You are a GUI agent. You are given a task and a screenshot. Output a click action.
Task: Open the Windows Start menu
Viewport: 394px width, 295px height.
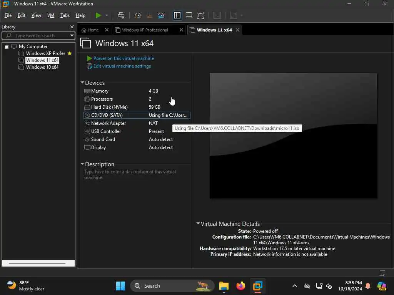tap(120, 286)
